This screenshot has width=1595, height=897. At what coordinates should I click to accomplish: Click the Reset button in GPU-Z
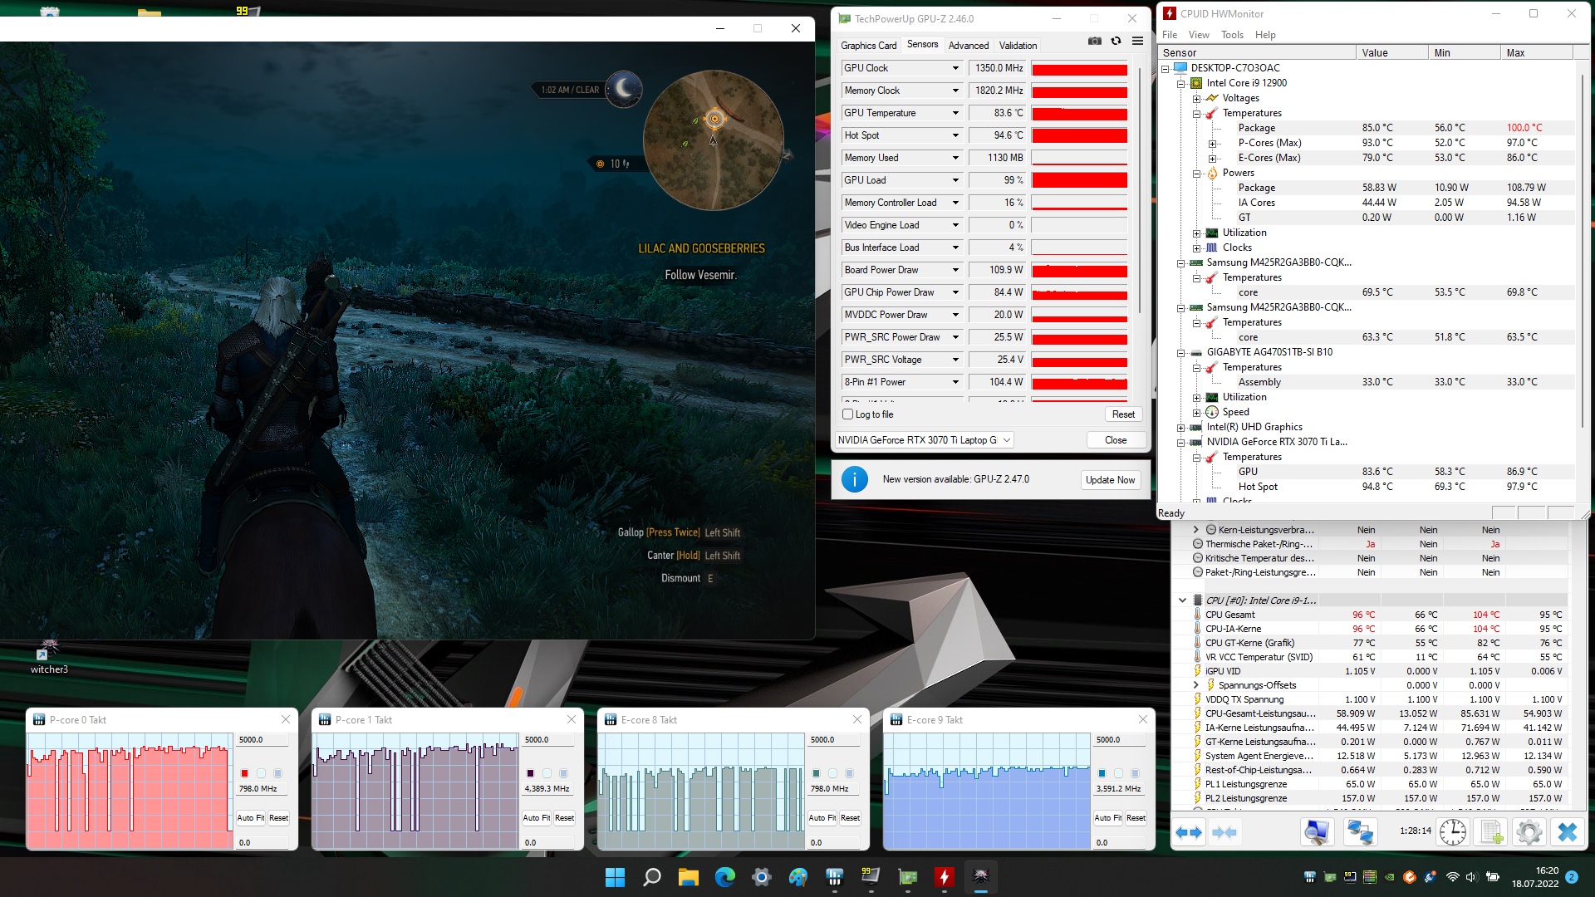pos(1123,414)
